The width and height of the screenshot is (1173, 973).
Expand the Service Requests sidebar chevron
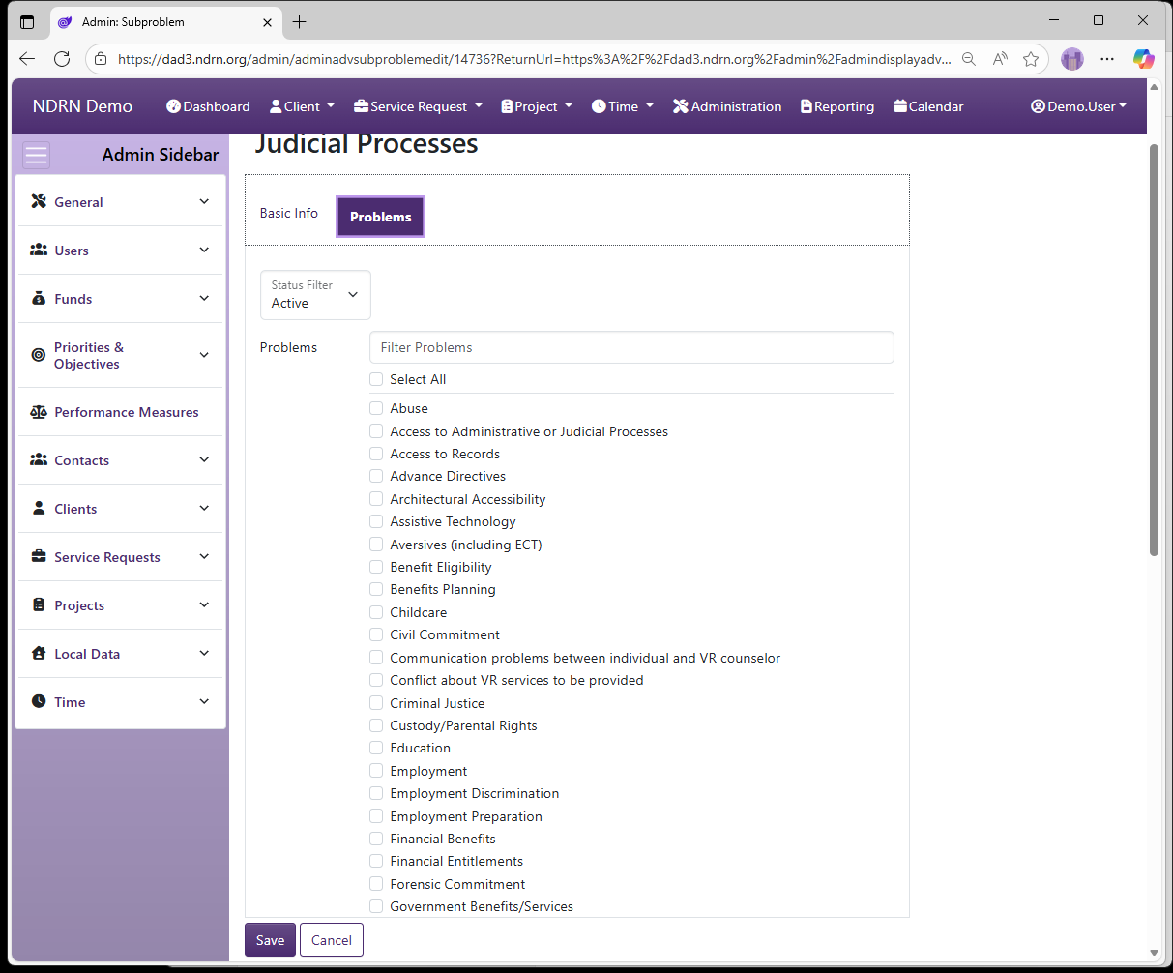point(204,556)
